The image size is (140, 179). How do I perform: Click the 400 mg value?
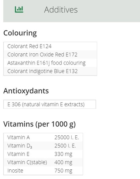(x=63, y=163)
